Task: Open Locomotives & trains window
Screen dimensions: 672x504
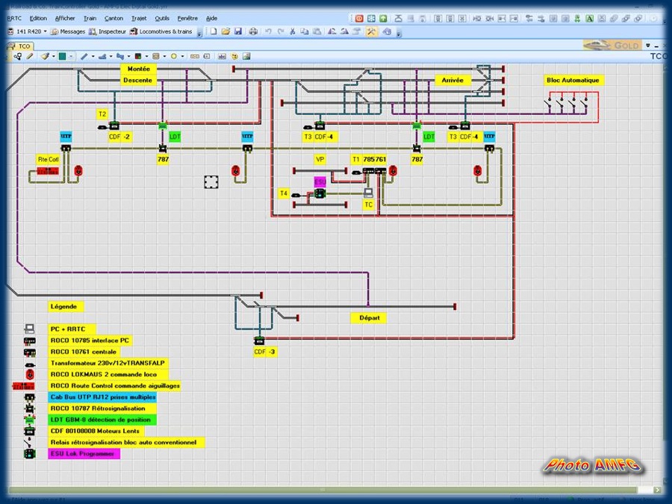Action: 161,31
